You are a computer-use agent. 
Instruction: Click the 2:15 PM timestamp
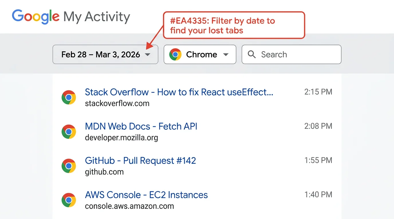pos(318,92)
